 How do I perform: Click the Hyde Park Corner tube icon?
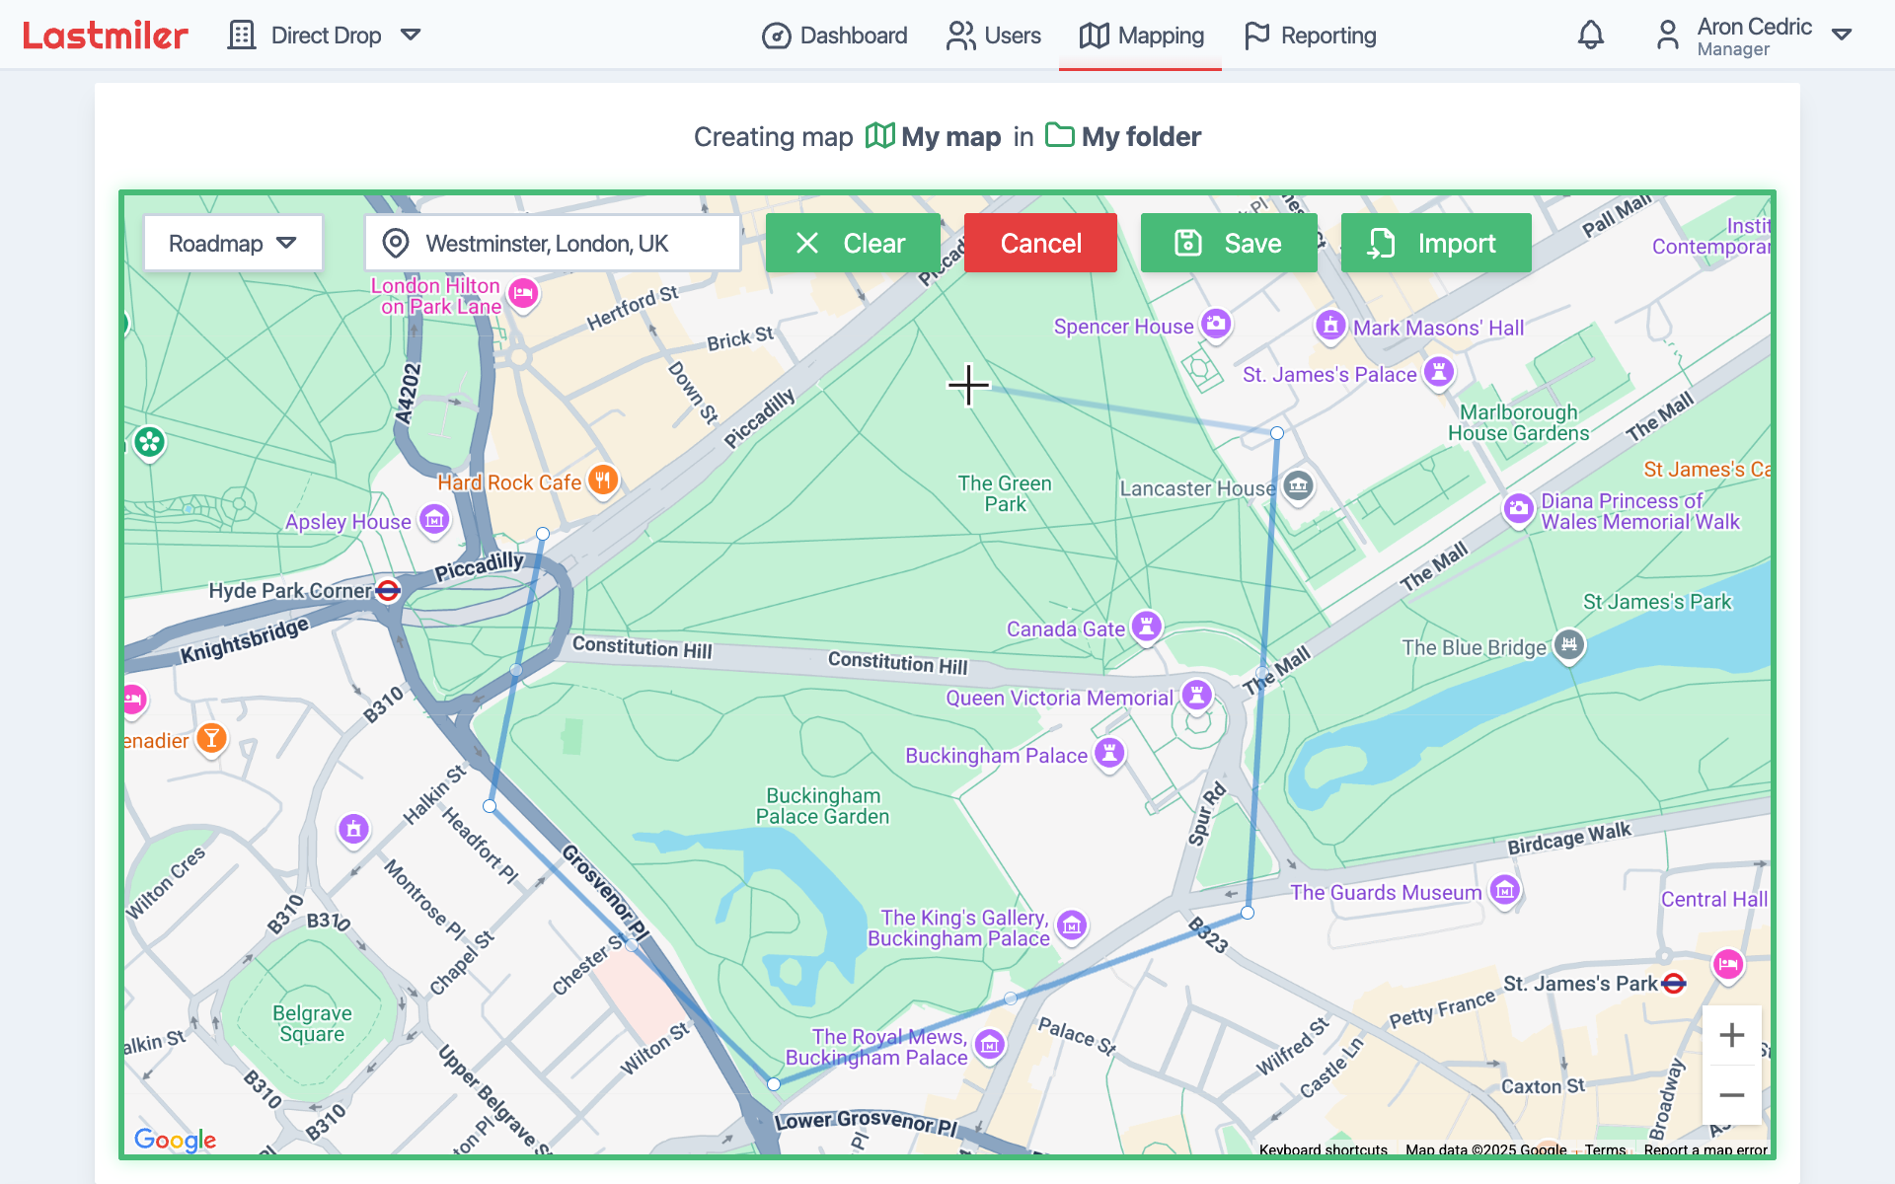pos(389,591)
